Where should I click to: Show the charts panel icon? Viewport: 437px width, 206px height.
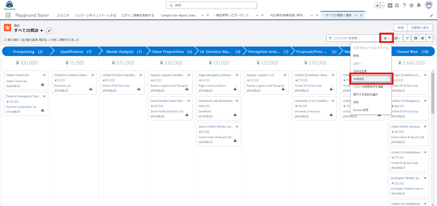[x=423, y=38]
